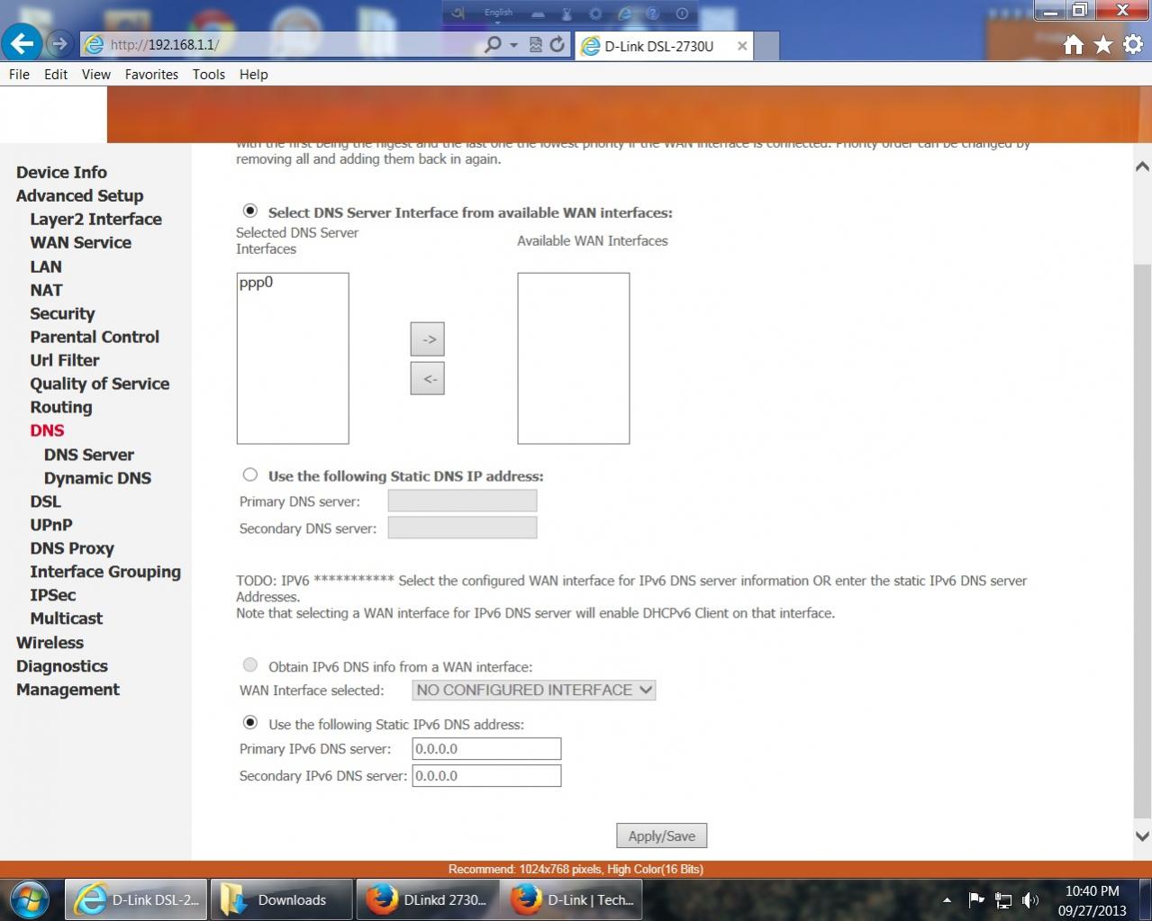Open the browser Home page icon
This screenshot has height=921, width=1152.
tap(1073, 45)
